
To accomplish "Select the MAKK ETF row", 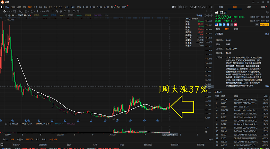I will coord(242,100).
